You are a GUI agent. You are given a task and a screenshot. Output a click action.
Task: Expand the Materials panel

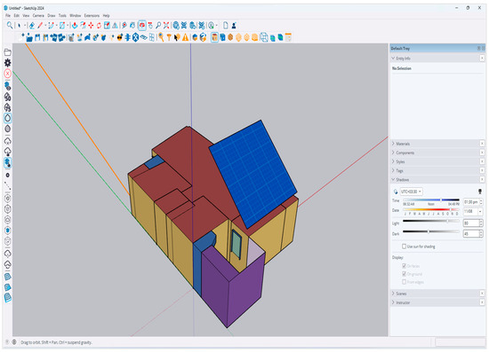pyautogui.click(x=437, y=144)
